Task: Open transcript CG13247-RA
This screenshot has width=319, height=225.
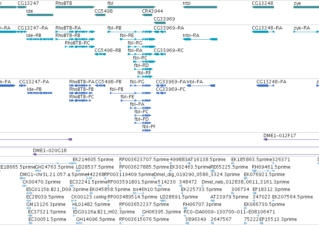Action: [x=33, y=28]
